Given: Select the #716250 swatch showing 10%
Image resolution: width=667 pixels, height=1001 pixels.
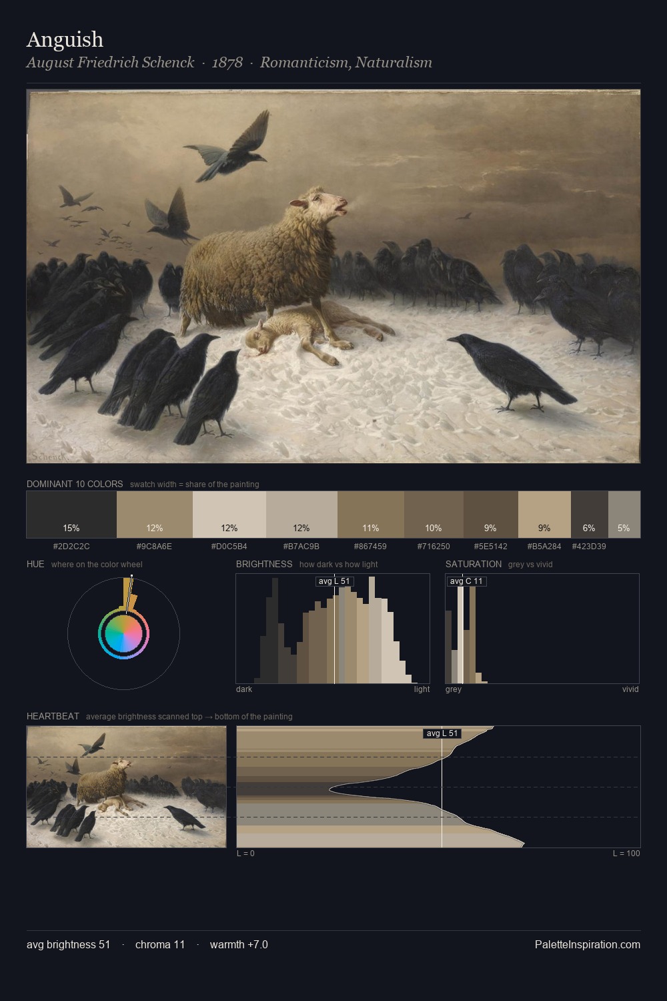Looking at the screenshot, I should coord(434,515).
